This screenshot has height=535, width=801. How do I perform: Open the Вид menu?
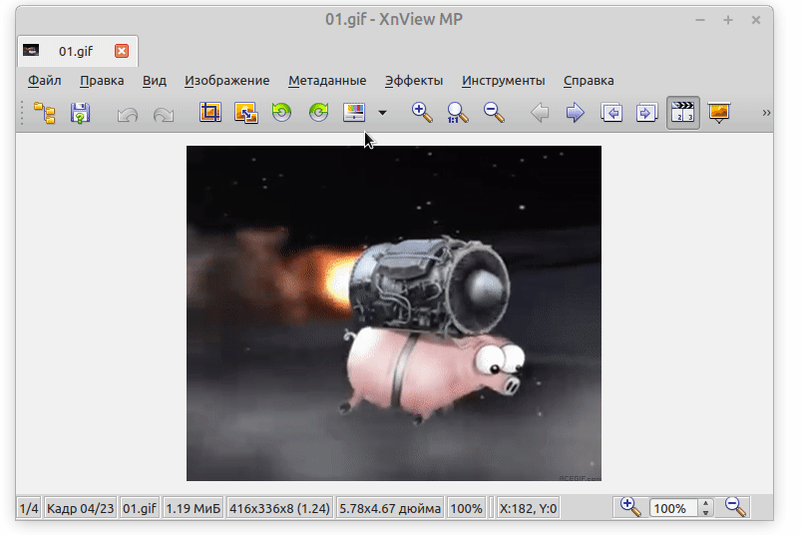tap(155, 81)
